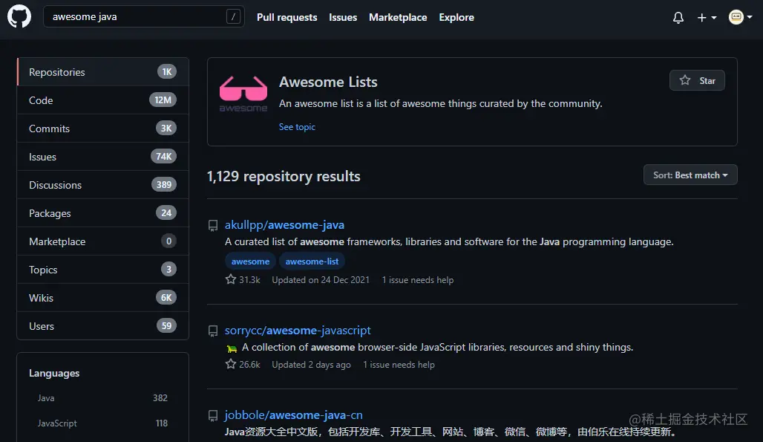Show Topics results
The height and width of the screenshot is (442, 763).
[103, 270]
